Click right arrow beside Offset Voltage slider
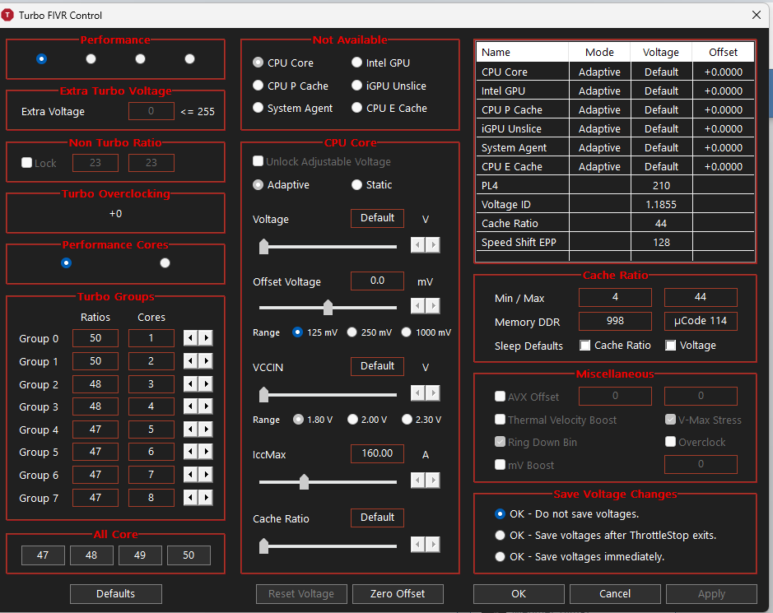The width and height of the screenshot is (773, 613). (x=433, y=306)
